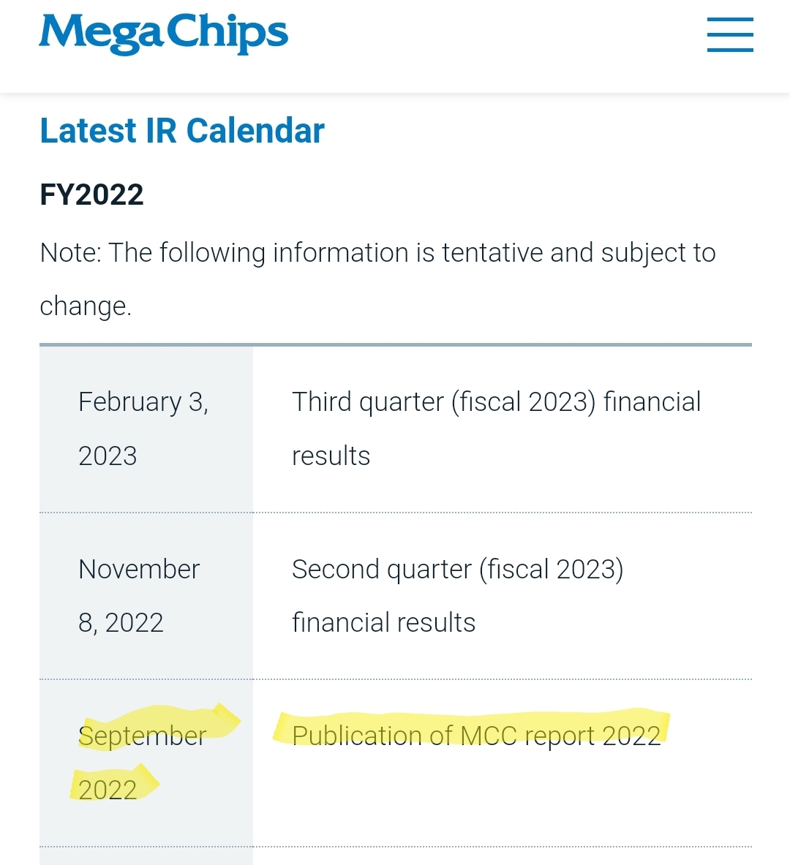Click the tentative information note text

point(377,279)
